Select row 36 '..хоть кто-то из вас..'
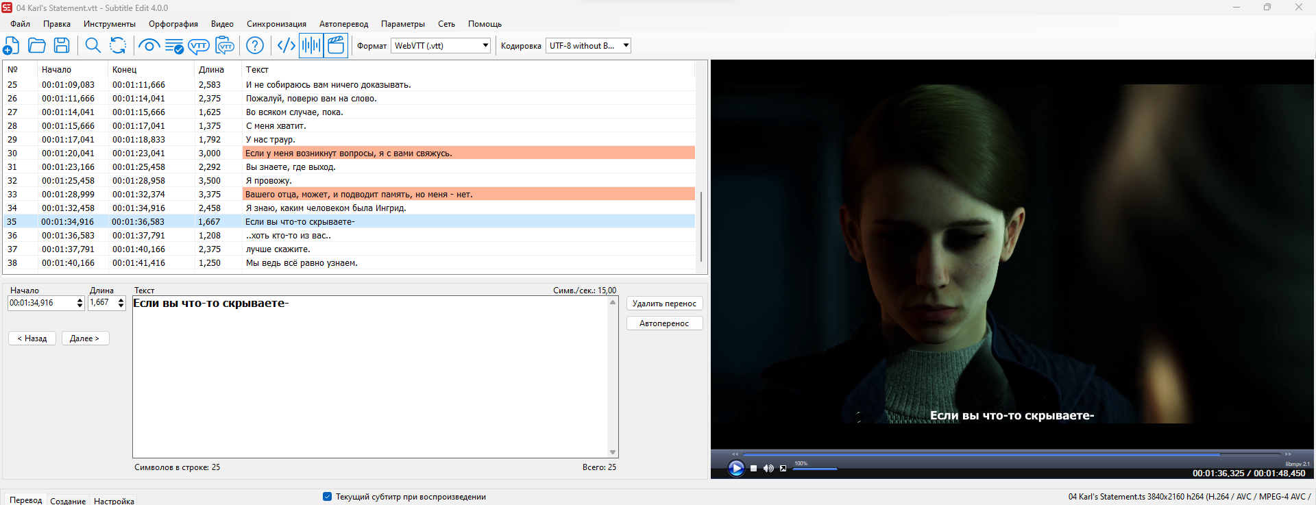The image size is (1316, 505). [x=349, y=235]
